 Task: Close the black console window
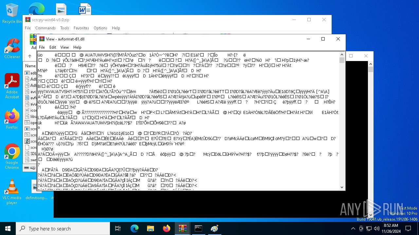(366, 56)
